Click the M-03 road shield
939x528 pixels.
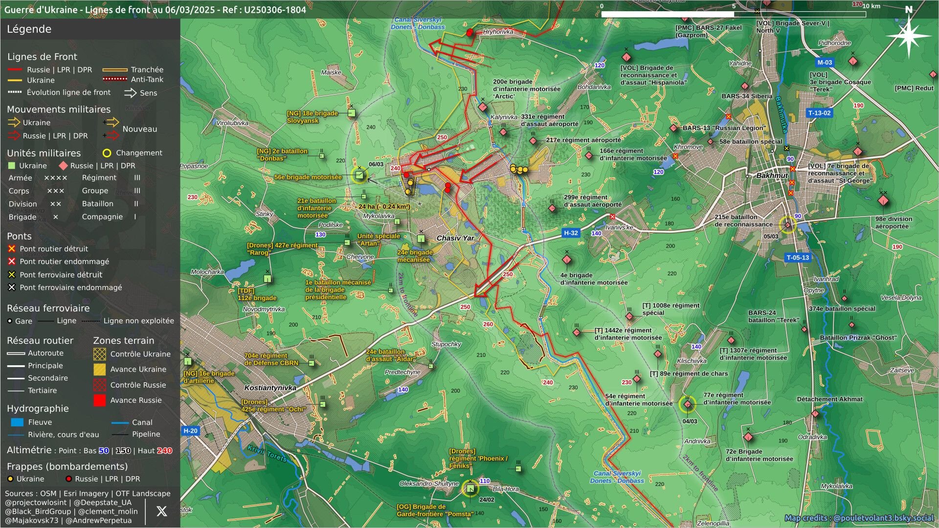[x=825, y=62]
